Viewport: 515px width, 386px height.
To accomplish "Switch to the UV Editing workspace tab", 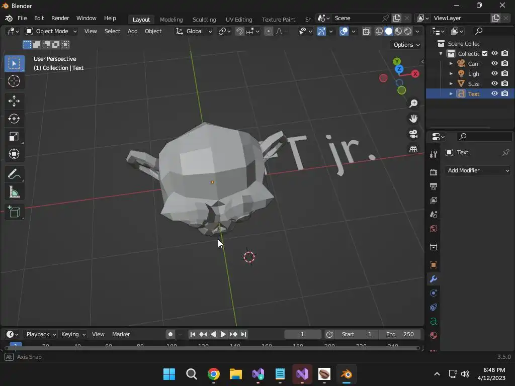I will pos(239,20).
